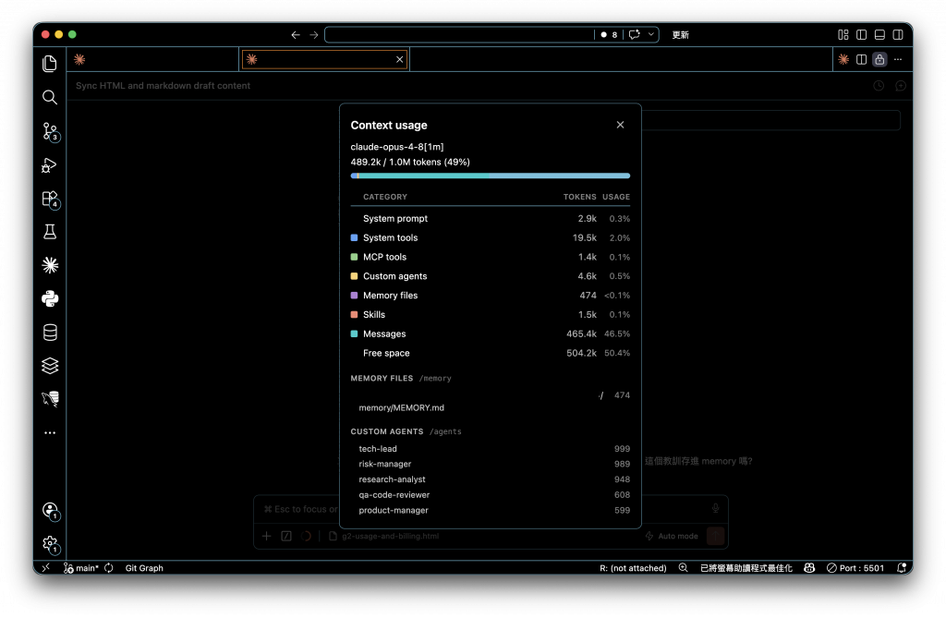Click Port : 5501 live server item

[x=855, y=568]
